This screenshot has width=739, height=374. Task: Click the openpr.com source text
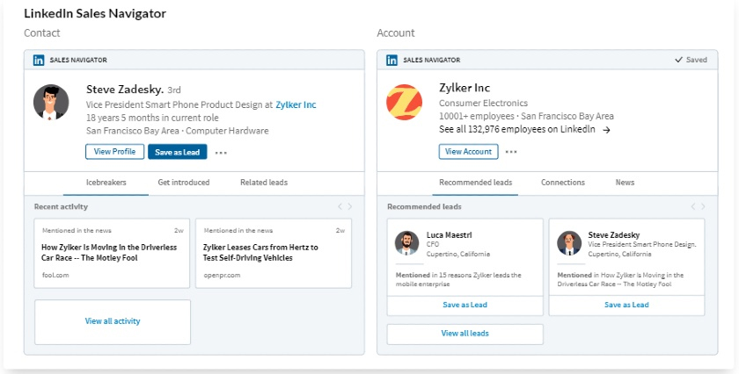tap(222, 275)
